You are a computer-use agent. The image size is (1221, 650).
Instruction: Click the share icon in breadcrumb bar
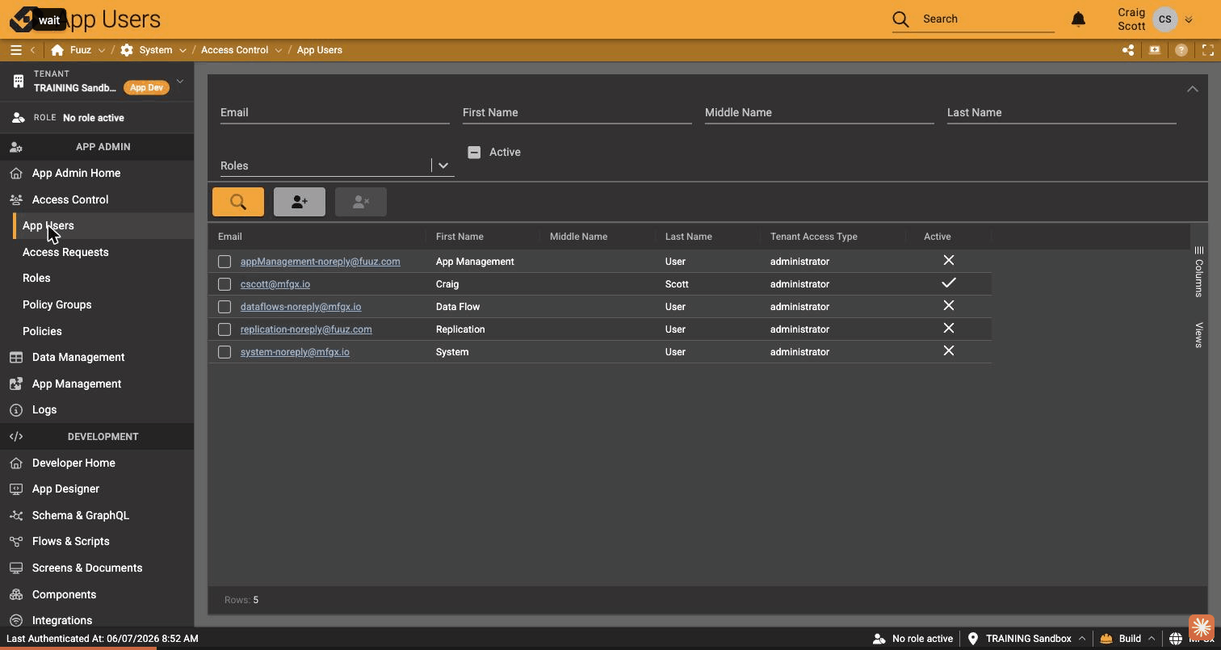[x=1128, y=50]
